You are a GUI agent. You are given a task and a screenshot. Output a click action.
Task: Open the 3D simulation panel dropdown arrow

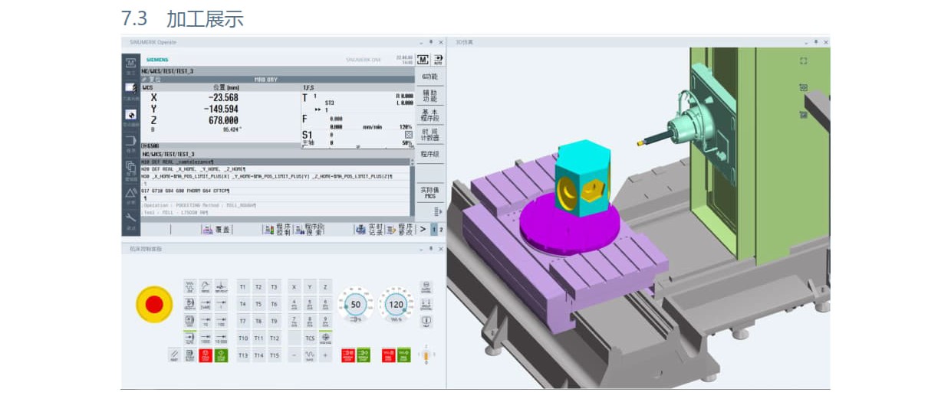pos(805,42)
